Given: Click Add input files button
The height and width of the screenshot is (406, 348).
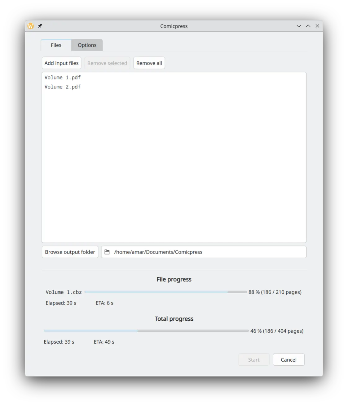Looking at the screenshot, I should pos(61,63).
